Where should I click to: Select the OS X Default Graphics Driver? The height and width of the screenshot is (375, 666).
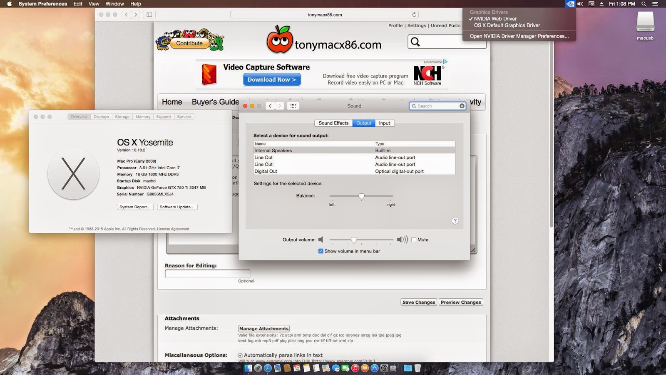tap(507, 25)
